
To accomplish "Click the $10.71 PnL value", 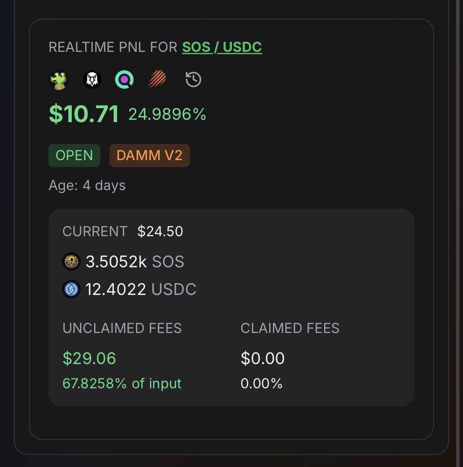I will tap(84, 114).
